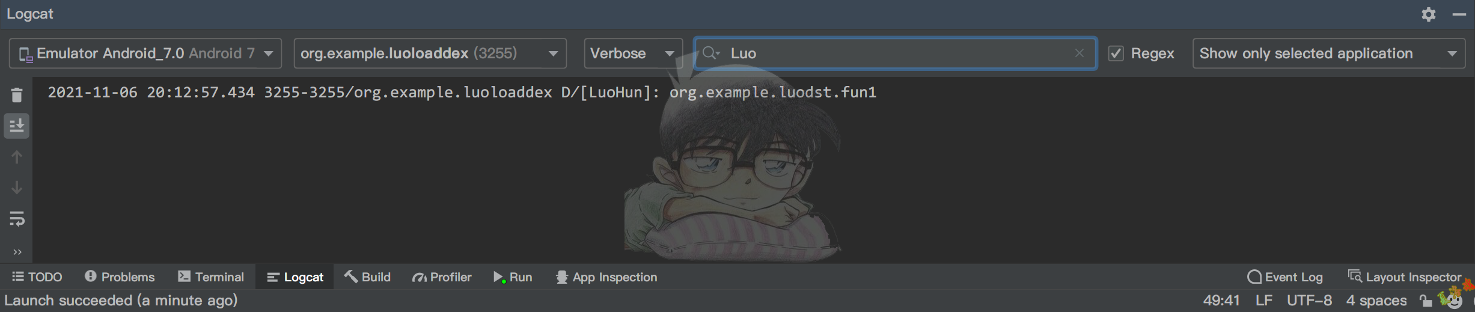Toggle scroll to end of log
Image resolution: width=1475 pixels, height=312 pixels.
(x=17, y=126)
